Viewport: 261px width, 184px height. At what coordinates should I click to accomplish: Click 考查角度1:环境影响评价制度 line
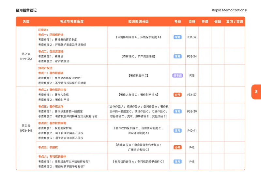58,40
